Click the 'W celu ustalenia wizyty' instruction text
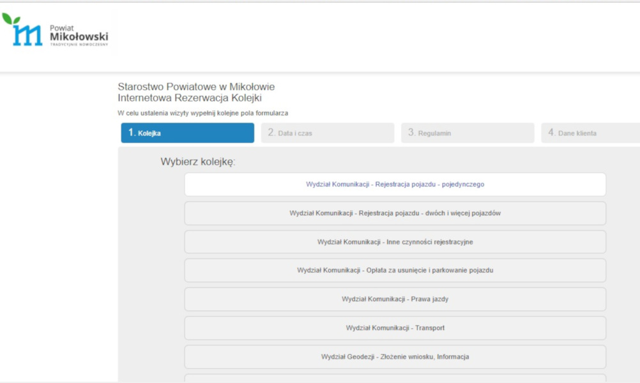This screenshot has width=640, height=383. (202, 113)
